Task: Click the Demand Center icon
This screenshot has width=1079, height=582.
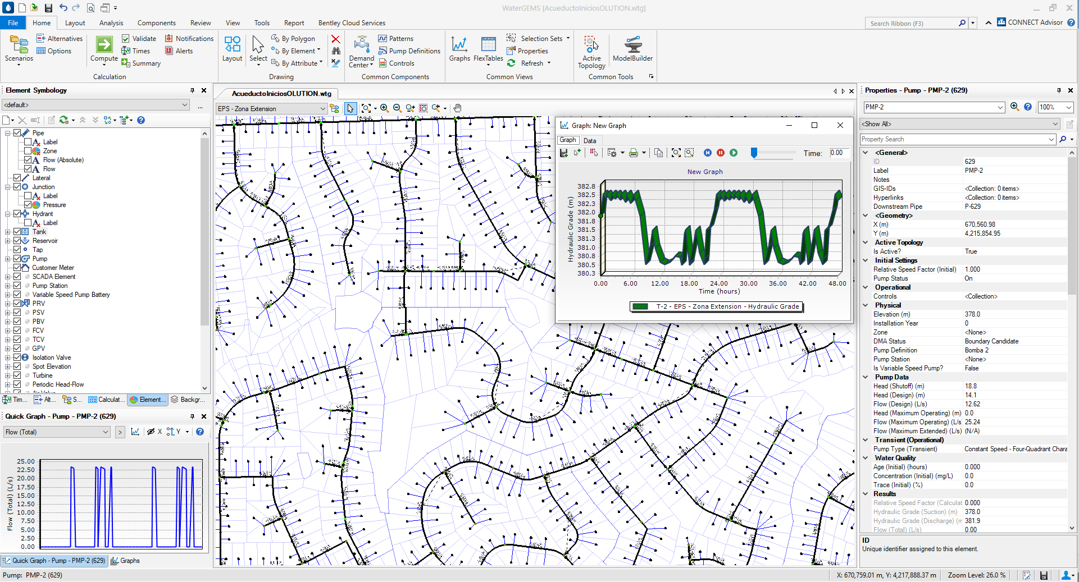Action: tap(361, 52)
